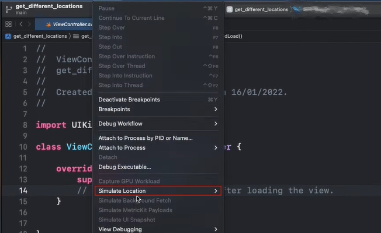Click the Detach menu item
Image resolution: width=381 pixels, height=233 pixels.
tap(158, 157)
